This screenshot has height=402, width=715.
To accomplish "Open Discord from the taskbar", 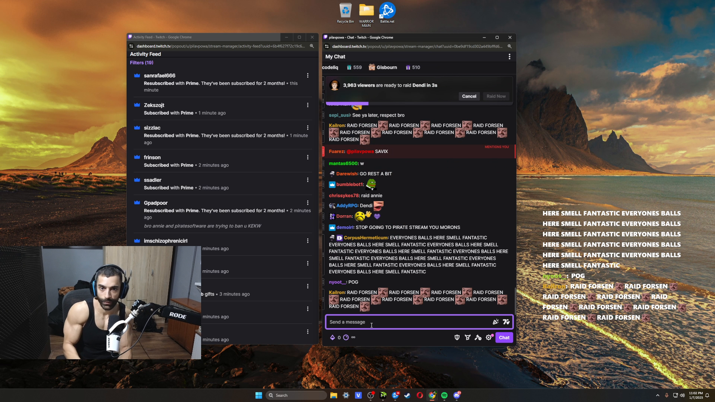I will 457,395.
